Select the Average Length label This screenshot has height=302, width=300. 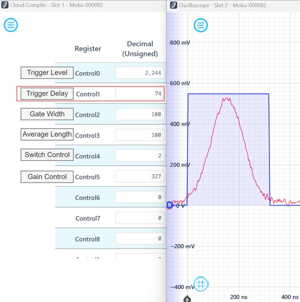[47, 134]
